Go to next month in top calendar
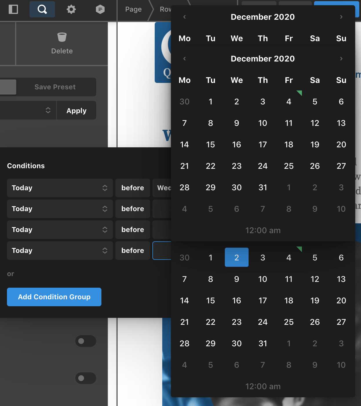The height and width of the screenshot is (406, 361). (x=341, y=17)
